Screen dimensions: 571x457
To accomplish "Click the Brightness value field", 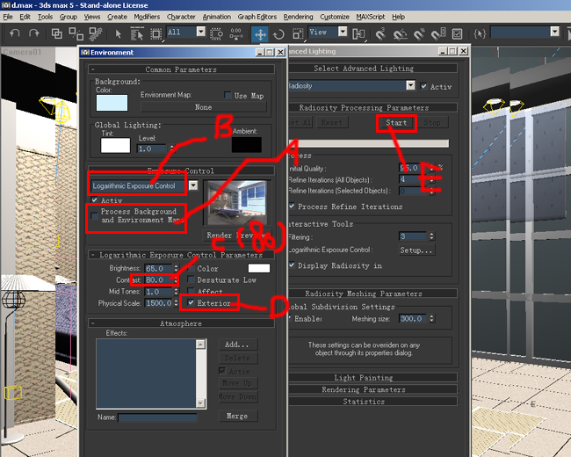I will coord(158,269).
